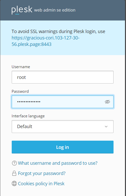Open "Cookies policy in Plesk" link
The height and width of the screenshot is (196, 126).
pos(41,183)
